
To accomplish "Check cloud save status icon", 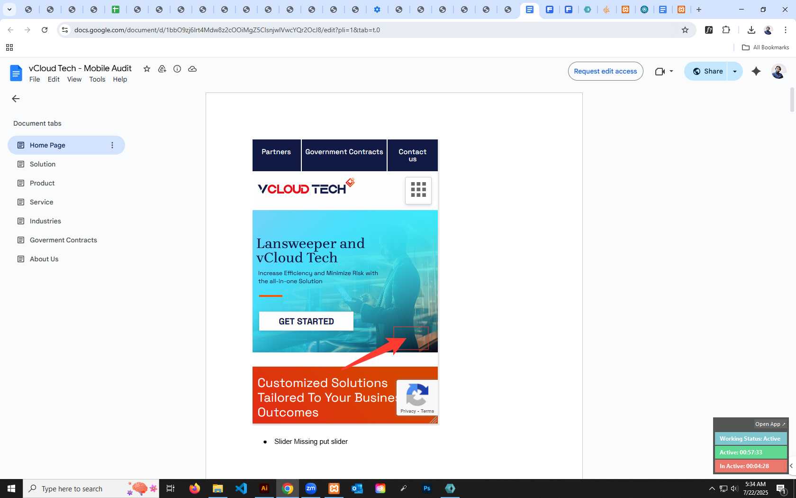I will pyautogui.click(x=192, y=69).
